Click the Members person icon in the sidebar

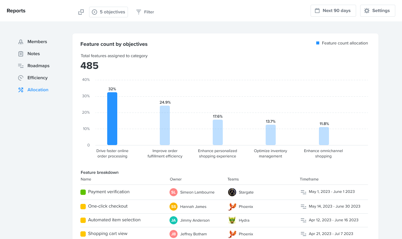coord(20,41)
